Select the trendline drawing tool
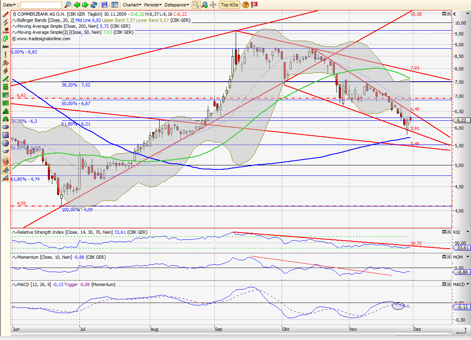The height and width of the screenshot is (340, 471). 5,14
